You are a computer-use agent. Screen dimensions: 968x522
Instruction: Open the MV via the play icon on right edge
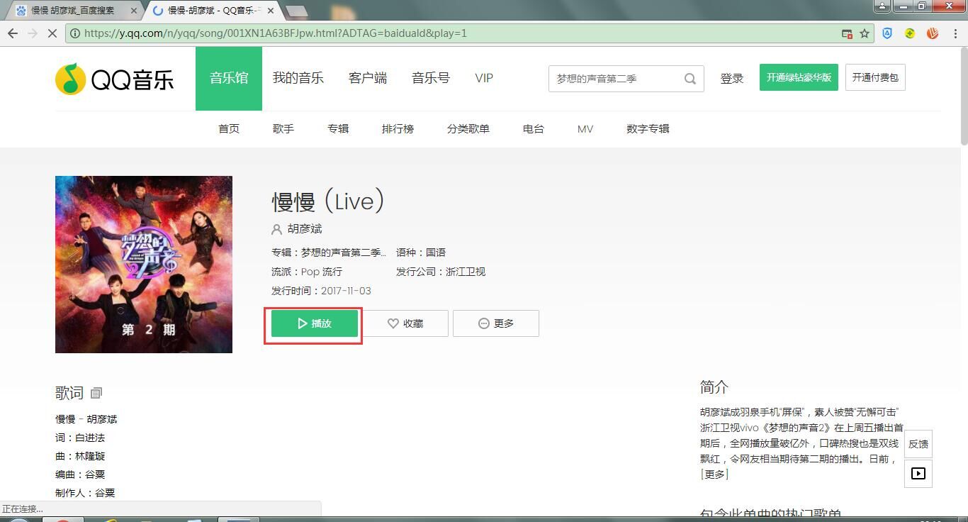(x=918, y=474)
